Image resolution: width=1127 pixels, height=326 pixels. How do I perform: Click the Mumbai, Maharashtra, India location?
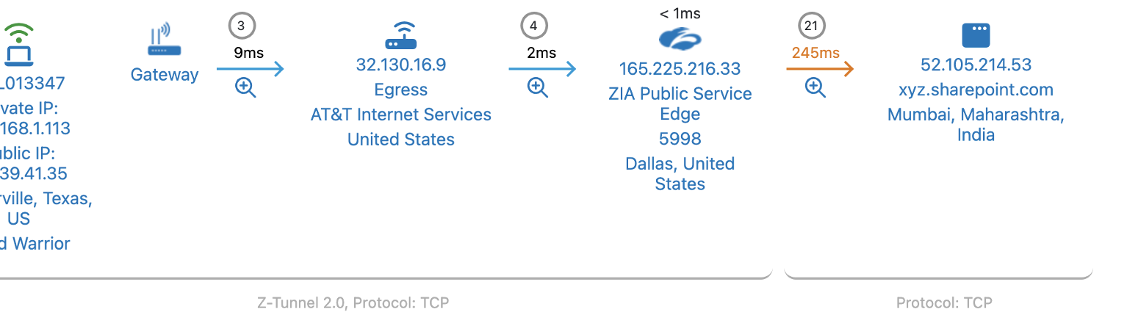click(x=976, y=125)
